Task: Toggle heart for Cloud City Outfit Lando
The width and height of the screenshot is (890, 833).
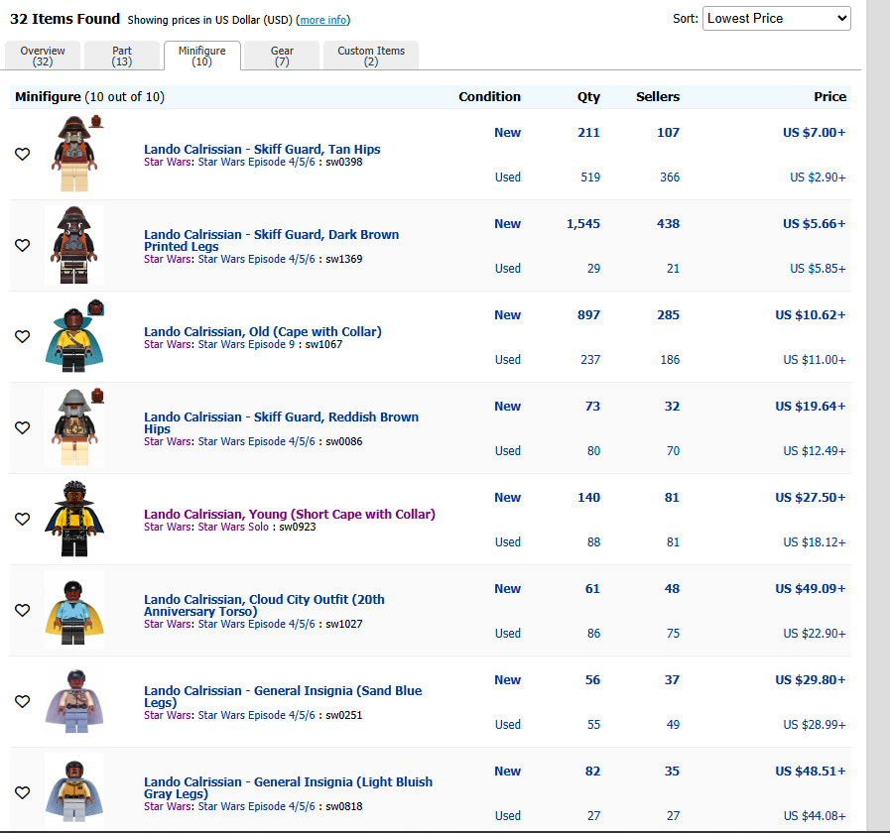Action: [x=22, y=610]
